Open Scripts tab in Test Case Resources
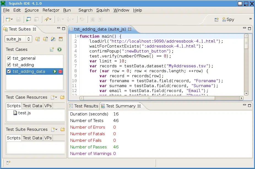Screen dimensions: 255x169 point(14,106)
